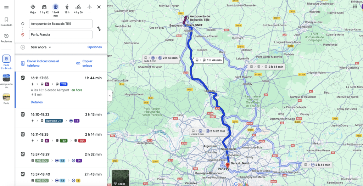This screenshot has width=363, height=186.
Task: Click the TER badge in the first route
Action: point(64,84)
